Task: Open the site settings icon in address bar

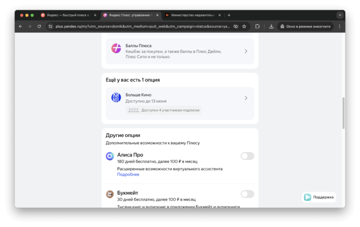Action: (x=50, y=26)
